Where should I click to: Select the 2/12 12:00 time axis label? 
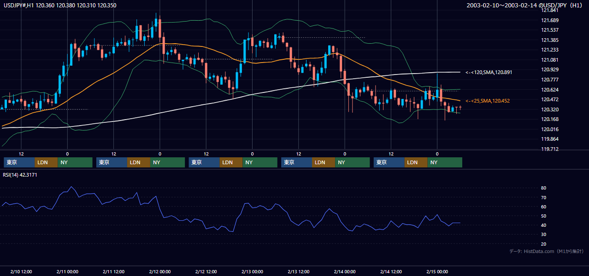click(206, 271)
